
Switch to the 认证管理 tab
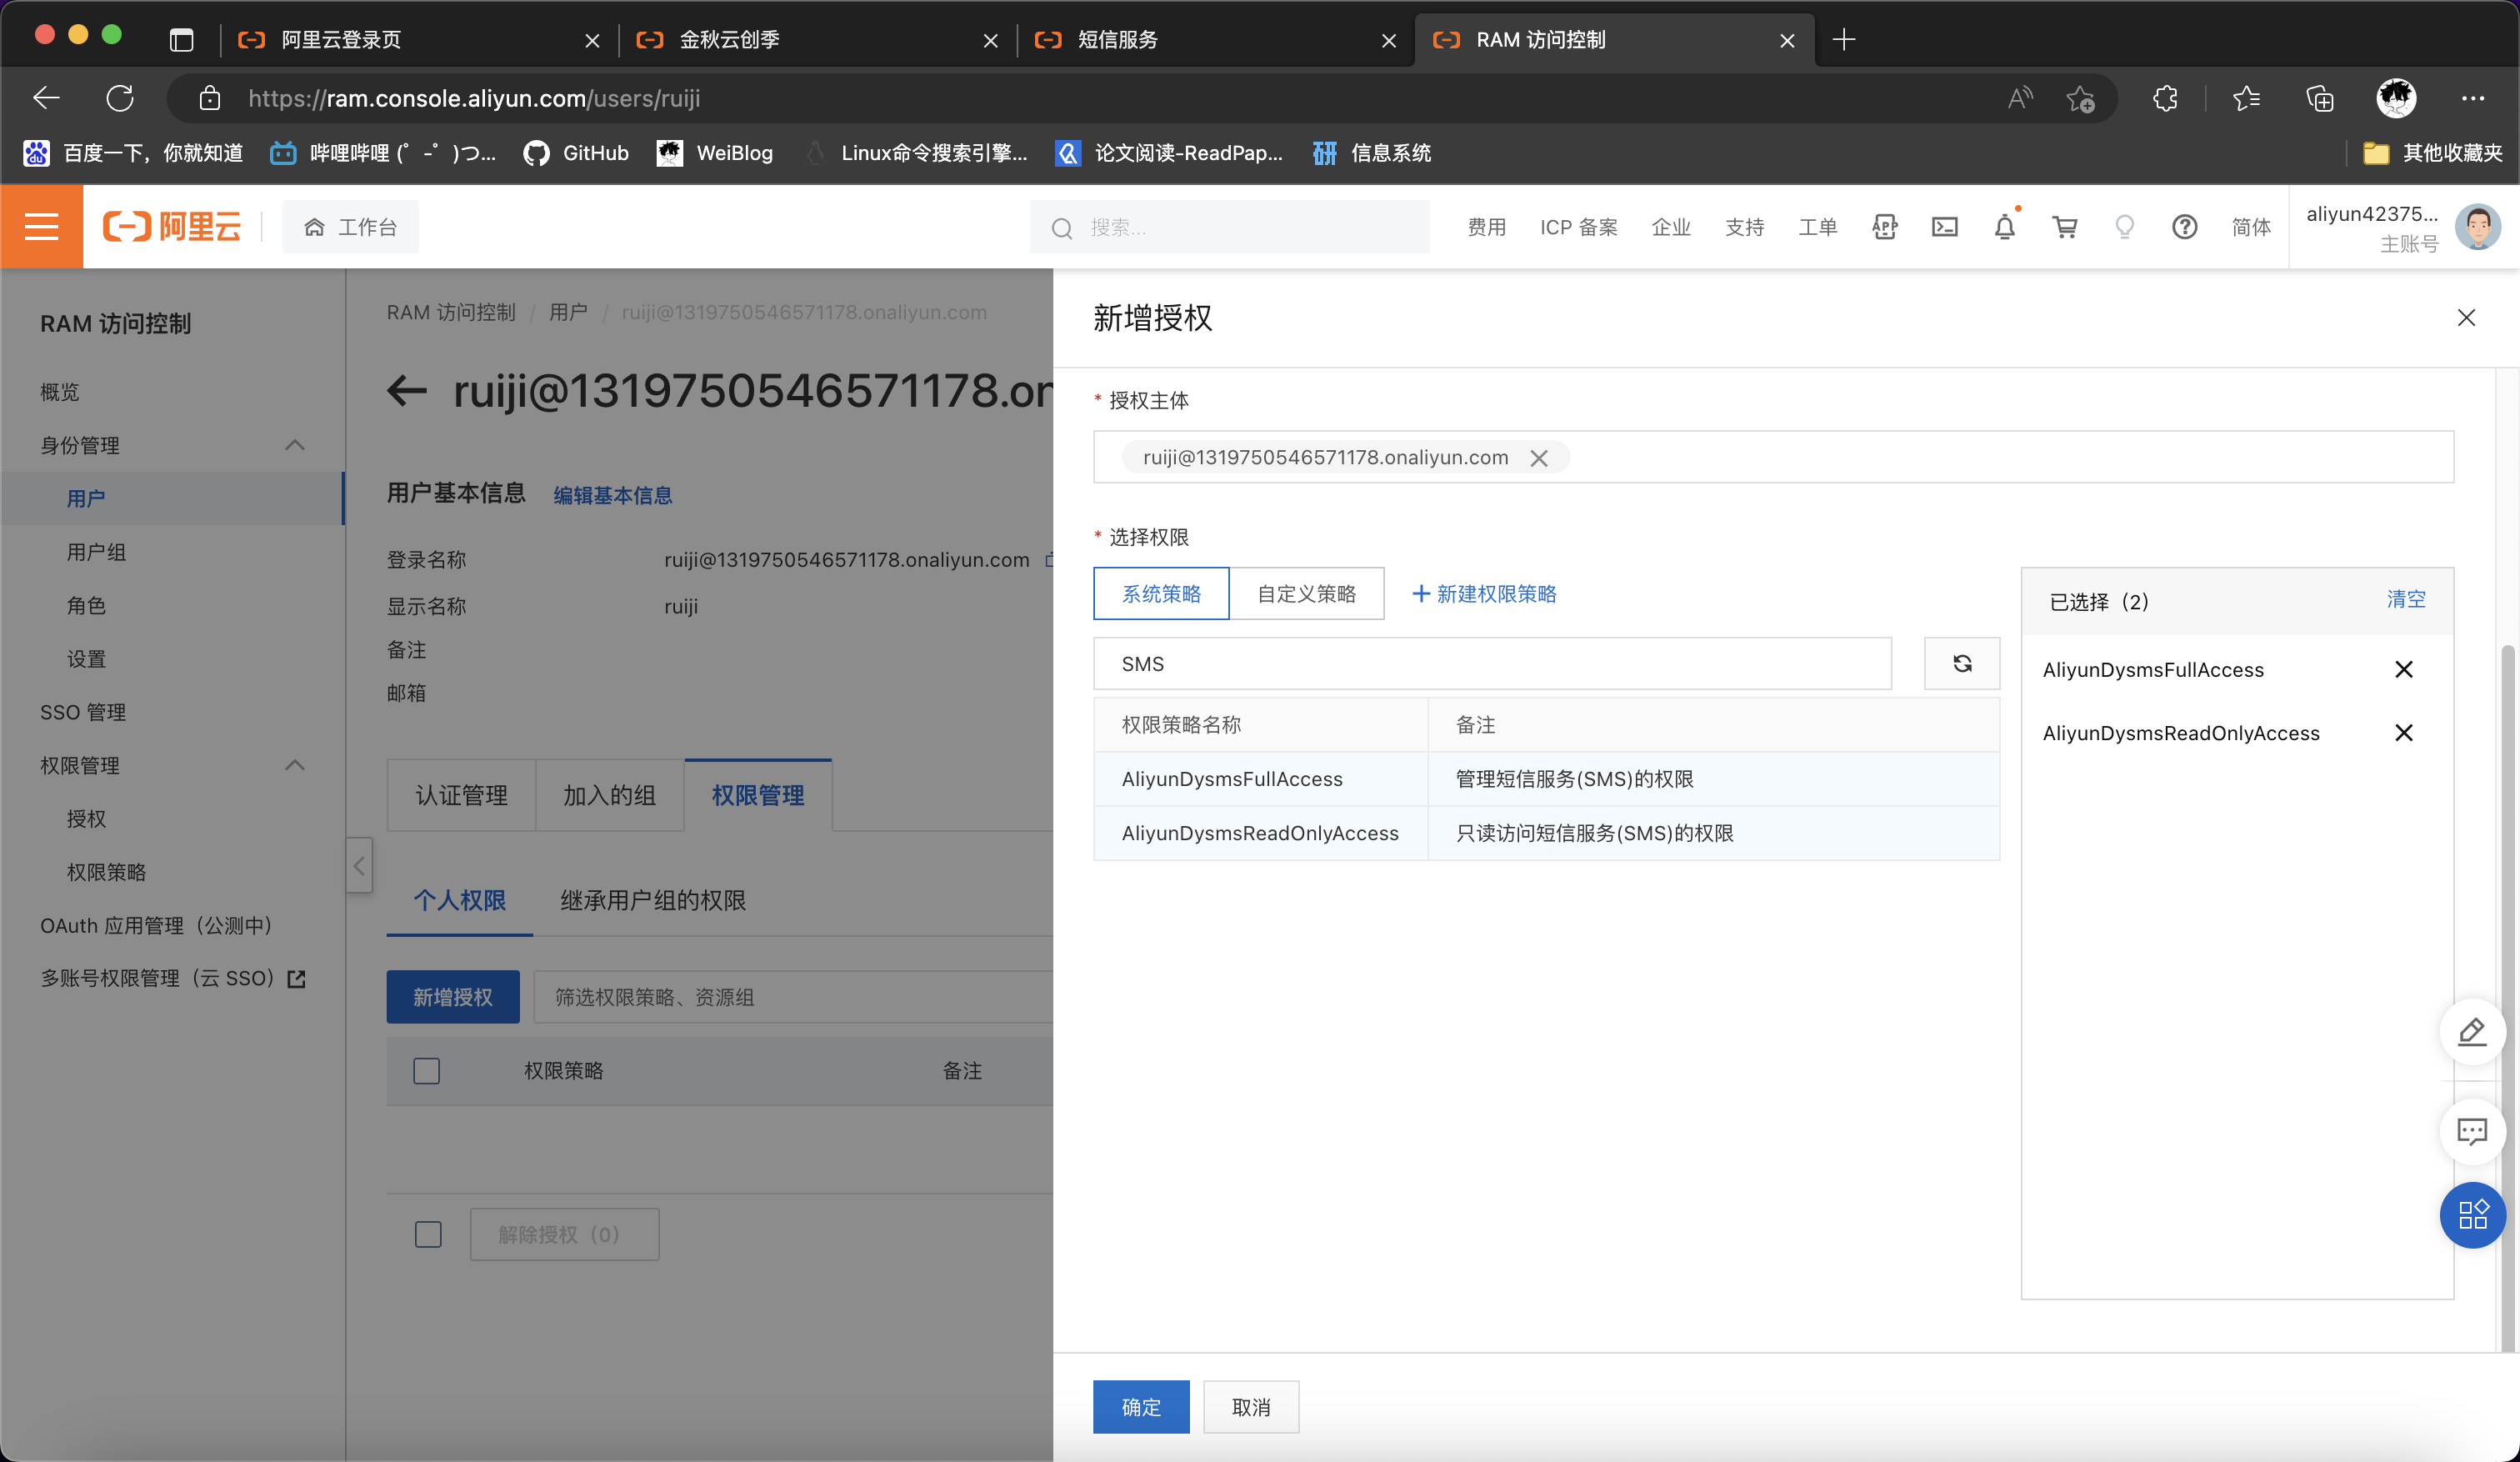pyautogui.click(x=461, y=795)
